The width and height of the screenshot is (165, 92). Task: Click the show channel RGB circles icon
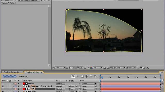[x=91, y=68]
